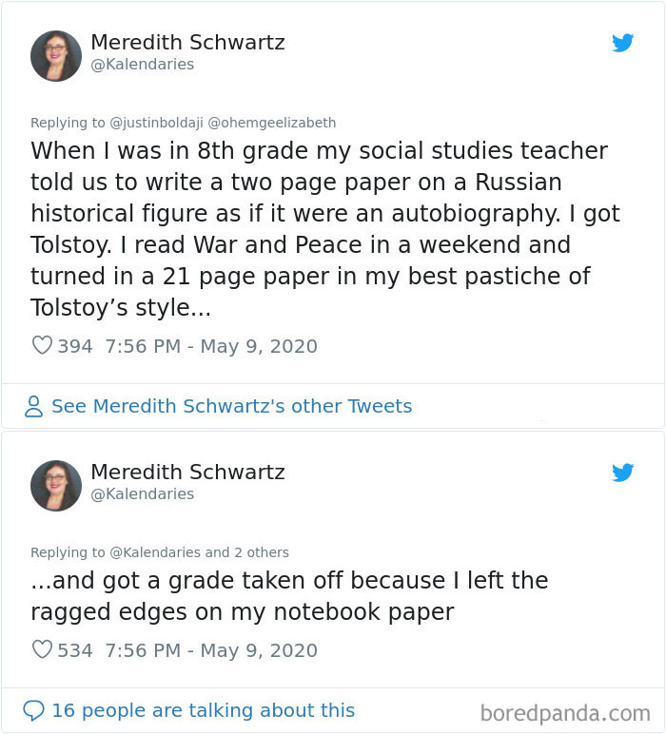Click the @justinboldaji mention in reply line
Viewport: 666px width, 734px height.
click(156, 123)
